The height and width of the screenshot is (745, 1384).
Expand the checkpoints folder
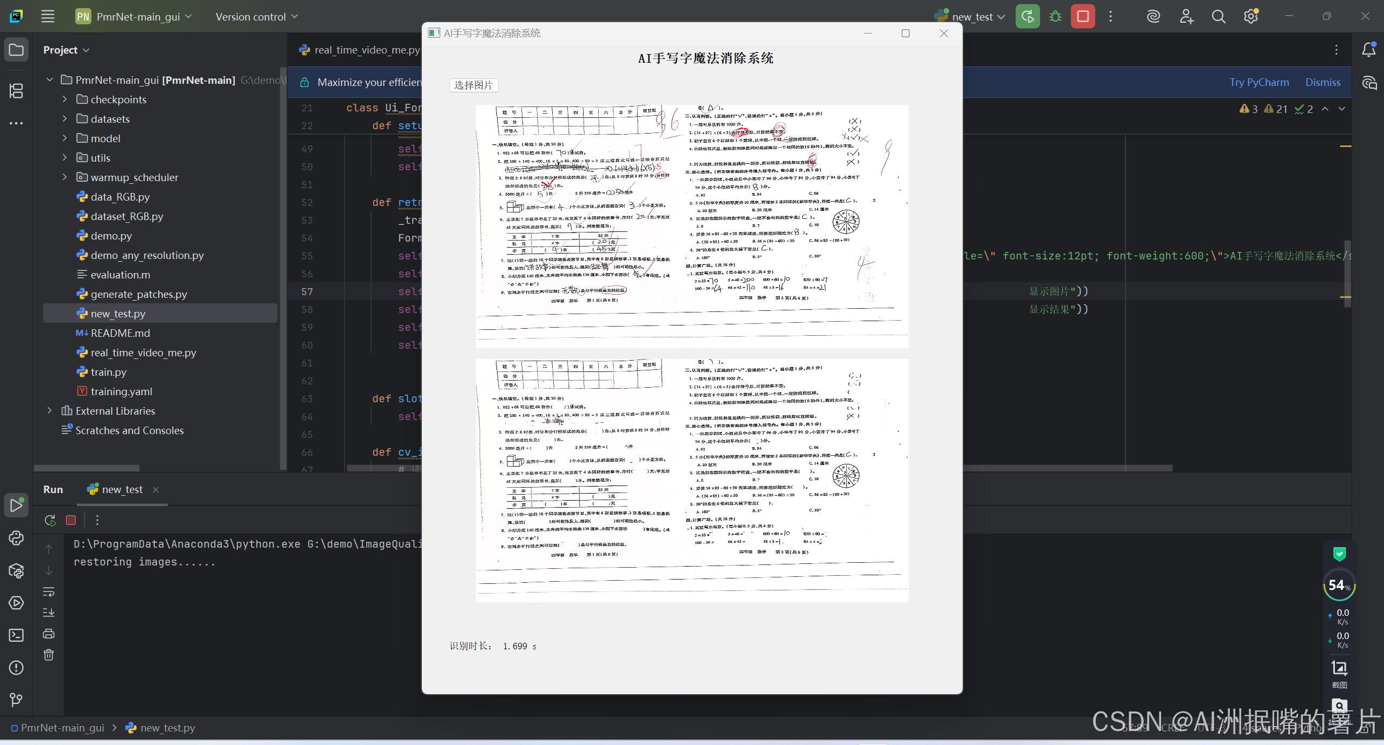(x=64, y=99)
